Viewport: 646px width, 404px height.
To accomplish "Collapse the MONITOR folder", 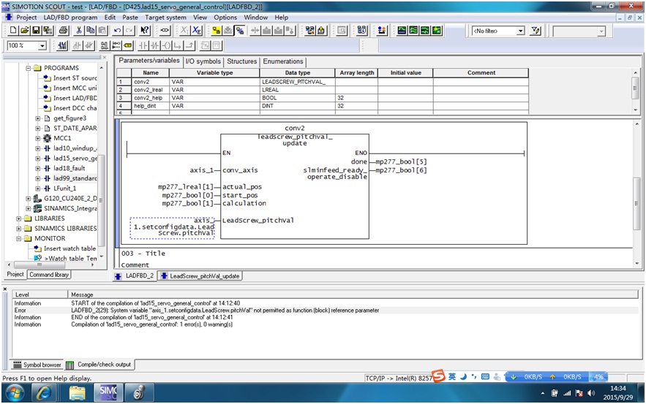I will coord(19,239).
